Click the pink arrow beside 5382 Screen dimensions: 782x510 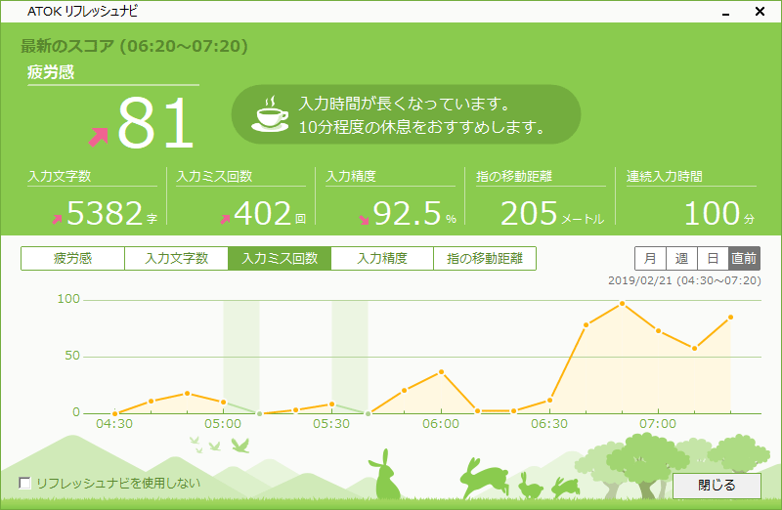(58, 219)
